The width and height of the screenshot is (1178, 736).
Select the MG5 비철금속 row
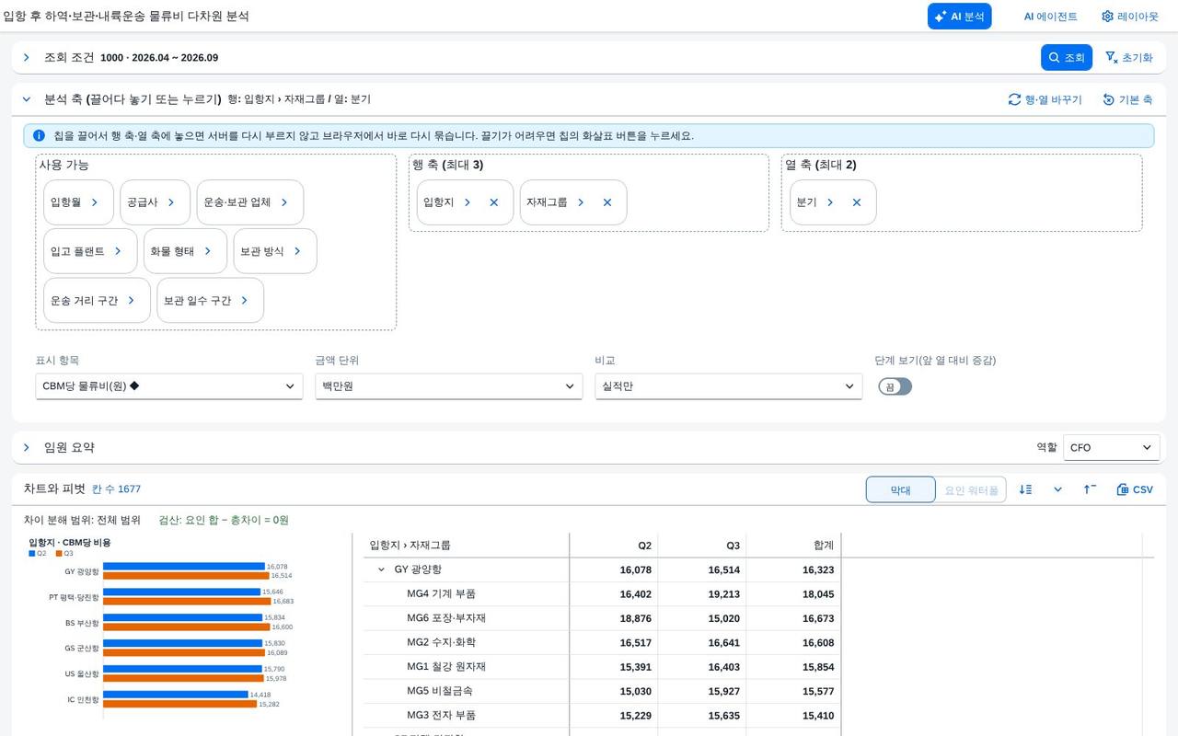pos(602,691)
